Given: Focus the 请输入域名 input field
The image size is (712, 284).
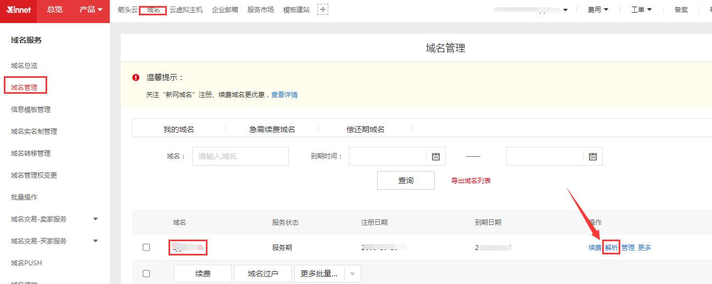Looking at the screenshot, I should [x=240, y=156].
